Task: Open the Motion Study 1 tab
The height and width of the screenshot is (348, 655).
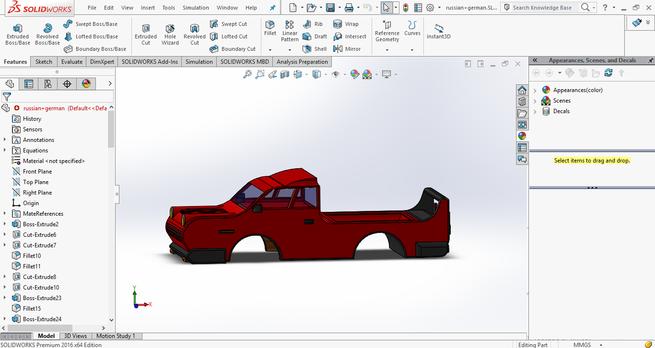Action: [116, 336]
